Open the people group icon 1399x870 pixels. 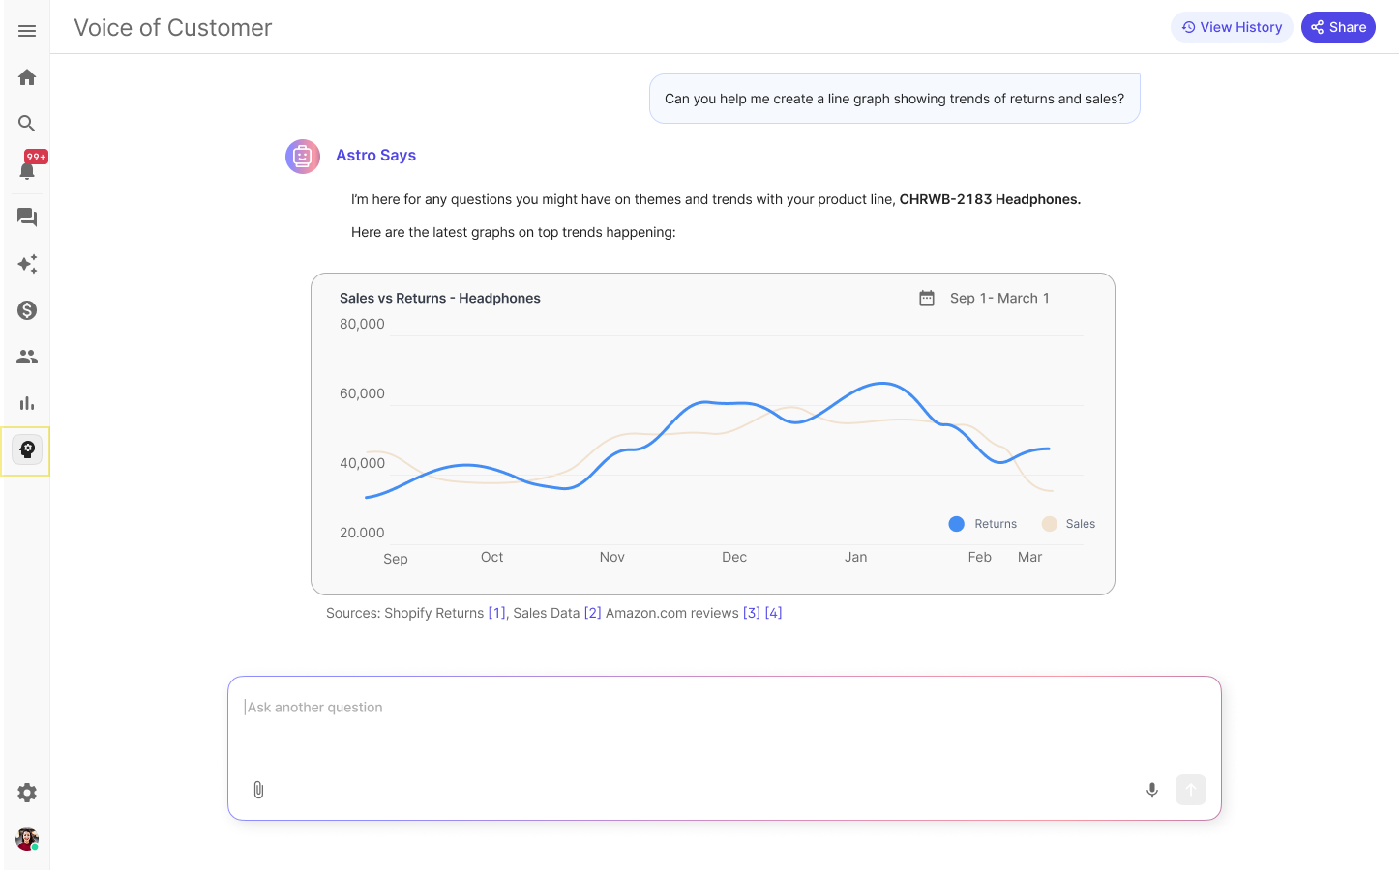point(27,357)
